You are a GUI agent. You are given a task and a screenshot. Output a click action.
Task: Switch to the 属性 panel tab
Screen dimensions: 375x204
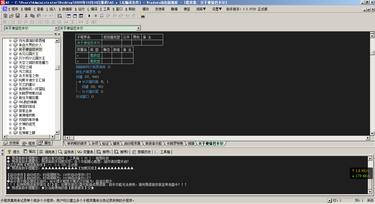coord(44,143)
